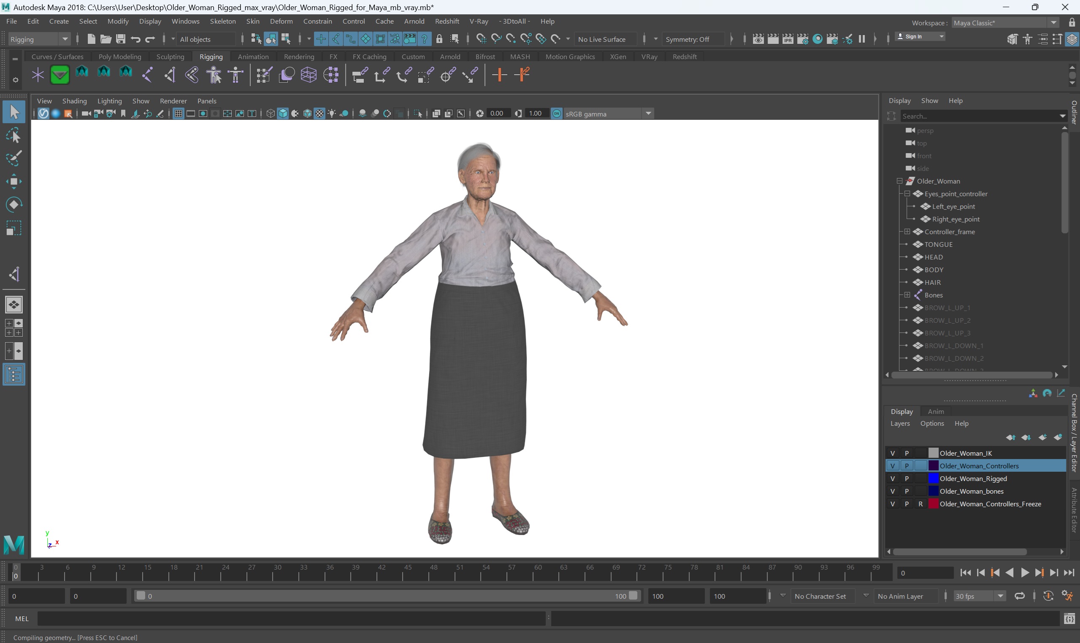The width and height of the screenshot is (1080, 643).
Task: Click the New Scene icon
Action: click(91, 39)
